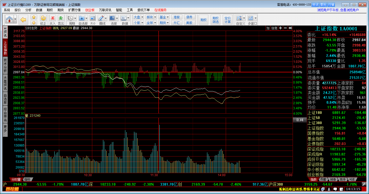The image size is (369, 194).
Task: Open the 基金 funds dropdown
Action: tap(164, 17)
